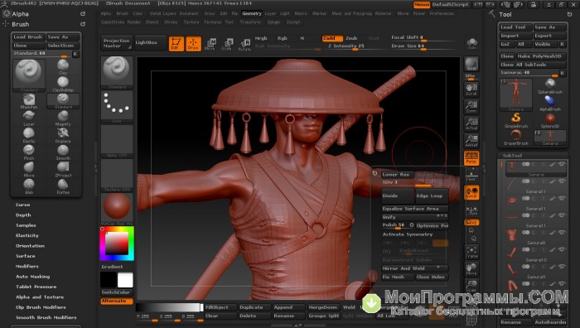The height and width of the screenshot is (328, 580).
Task: Open the Zplugin menu
Action: (273, 22)
